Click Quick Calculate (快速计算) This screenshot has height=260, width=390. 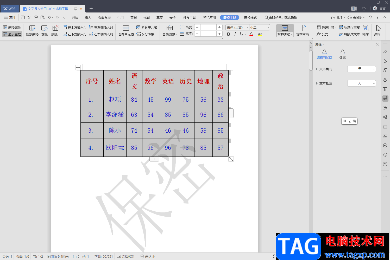pos(327,27)
